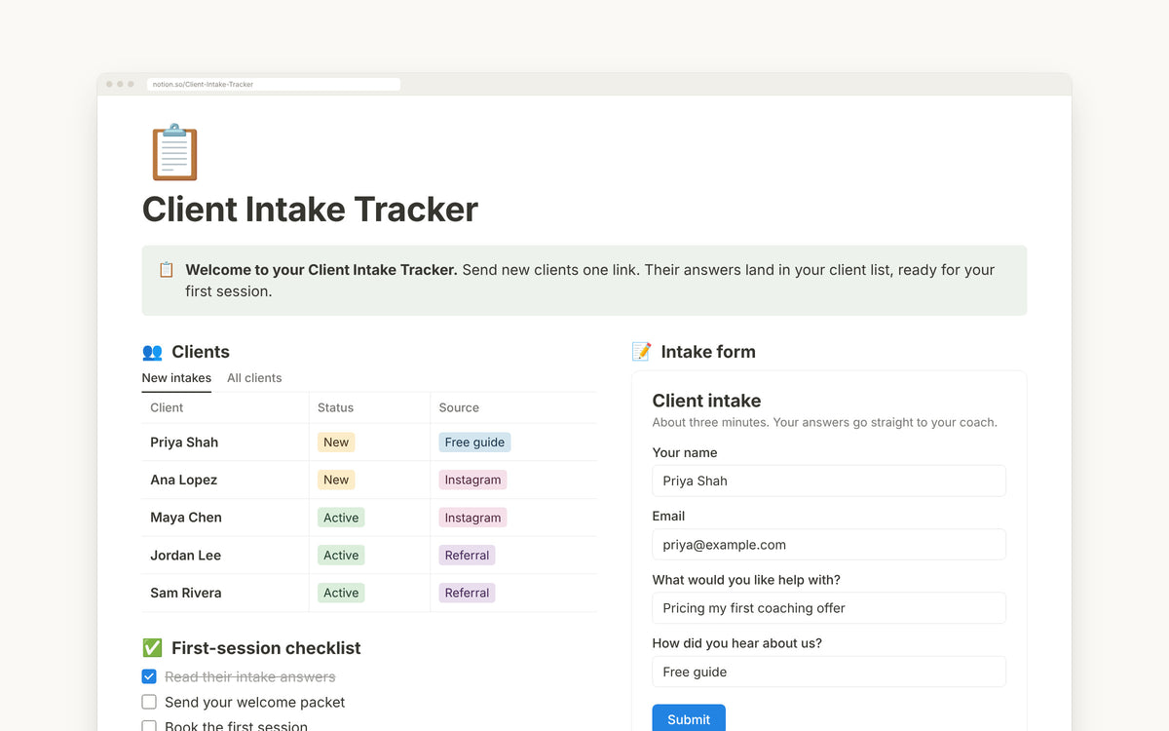
Task: Click the Client intake form title
Action: pos(706,401)
